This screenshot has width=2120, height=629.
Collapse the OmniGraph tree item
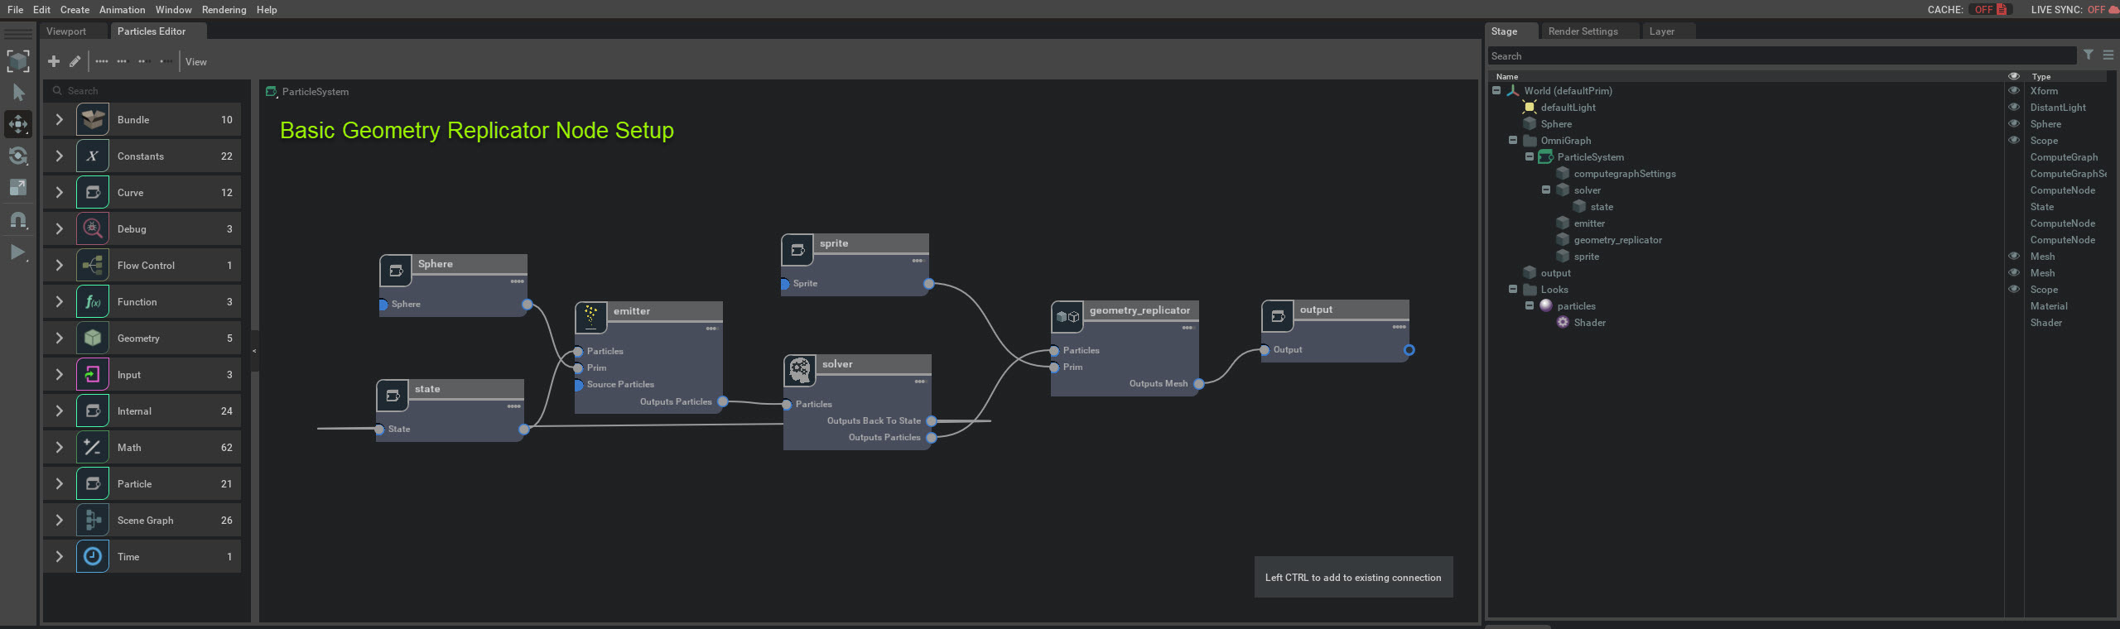[x=1513, y=141]
